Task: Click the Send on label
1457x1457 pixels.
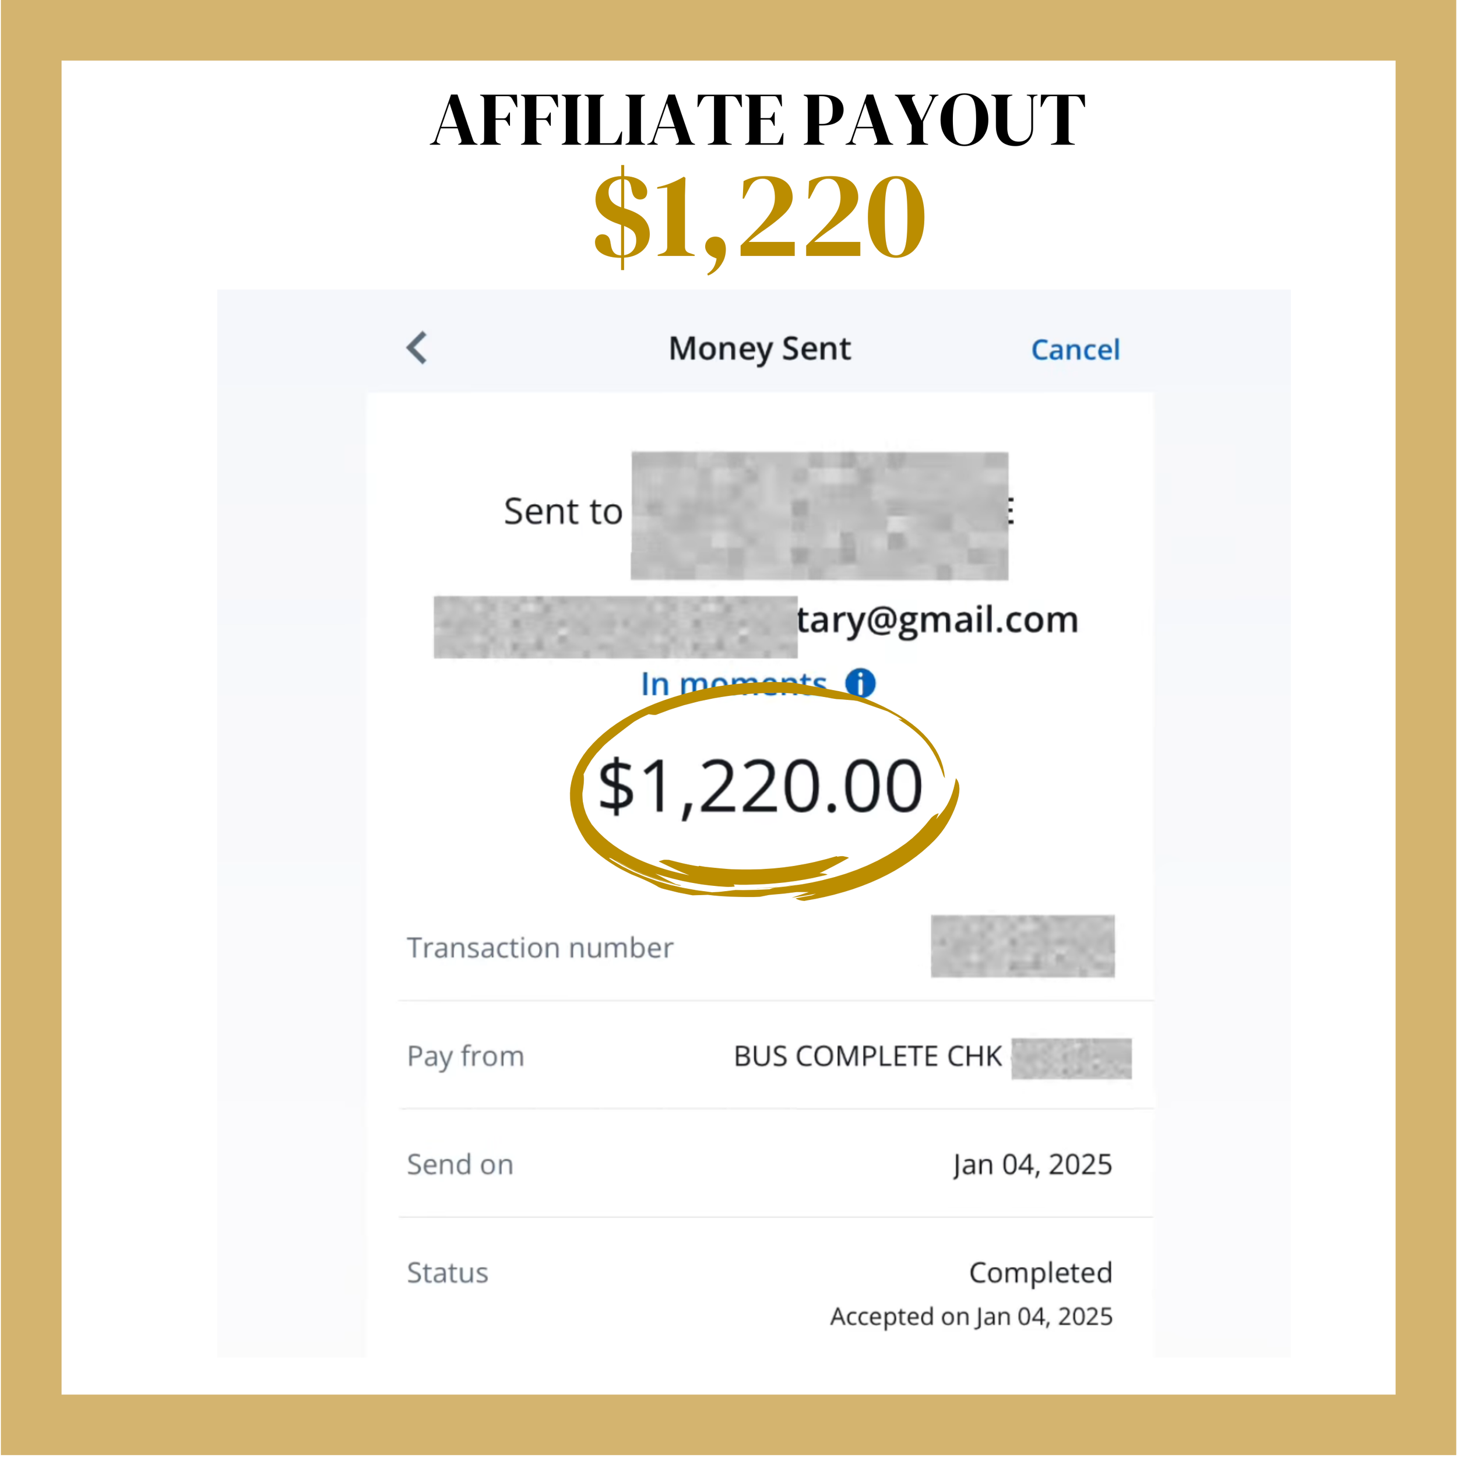Action: 460,1164
